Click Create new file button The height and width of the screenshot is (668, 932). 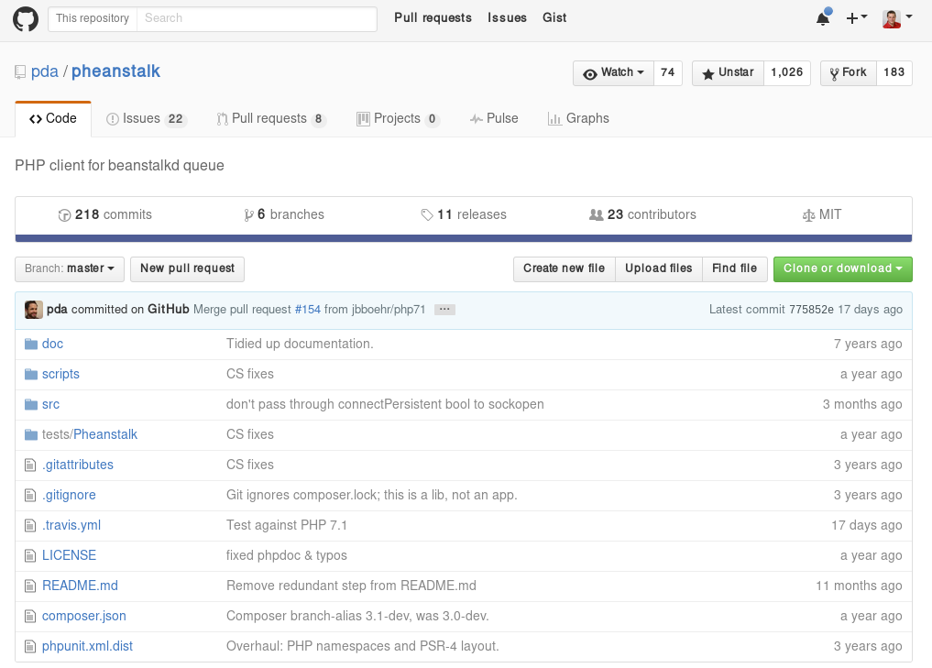565,268
